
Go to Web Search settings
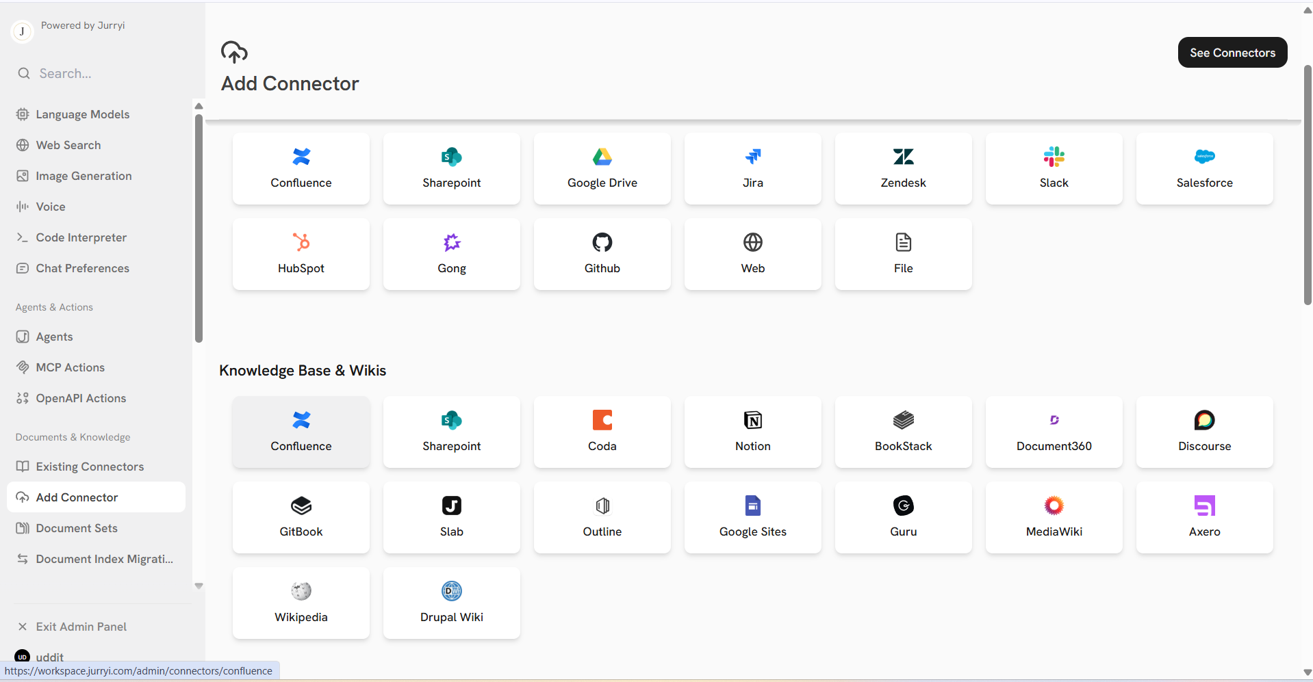[x=96, y=145]
